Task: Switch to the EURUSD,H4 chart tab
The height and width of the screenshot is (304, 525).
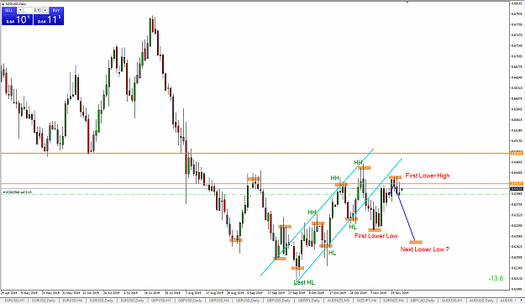Action: coord(72,301)
